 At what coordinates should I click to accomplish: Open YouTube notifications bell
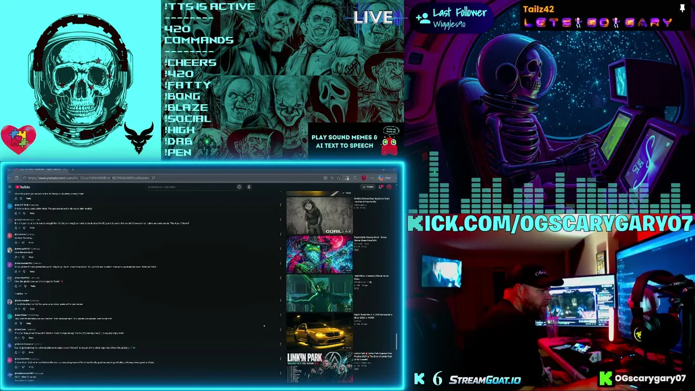381,187
